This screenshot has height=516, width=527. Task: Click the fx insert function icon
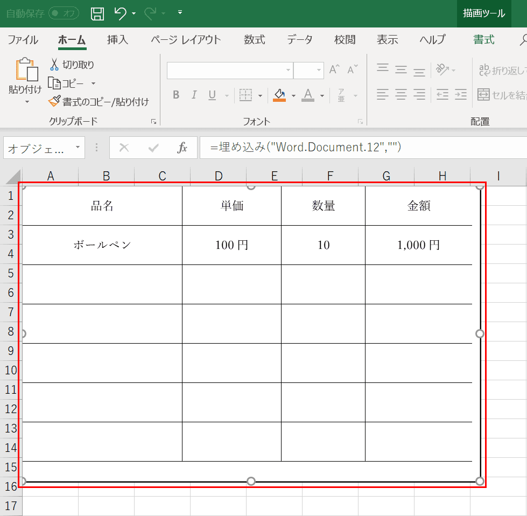[182, 148]
